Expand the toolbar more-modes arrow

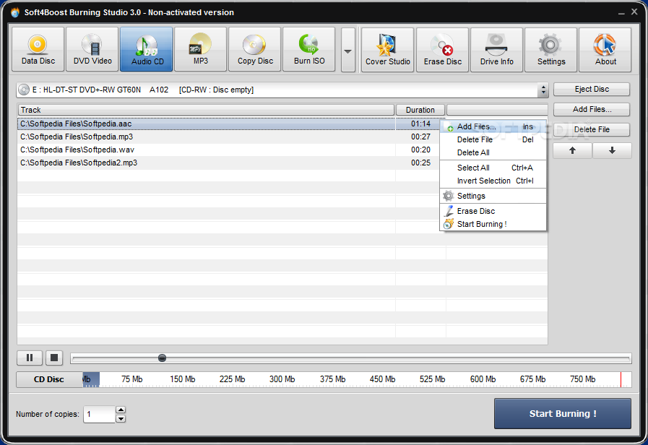click(348, 51)
